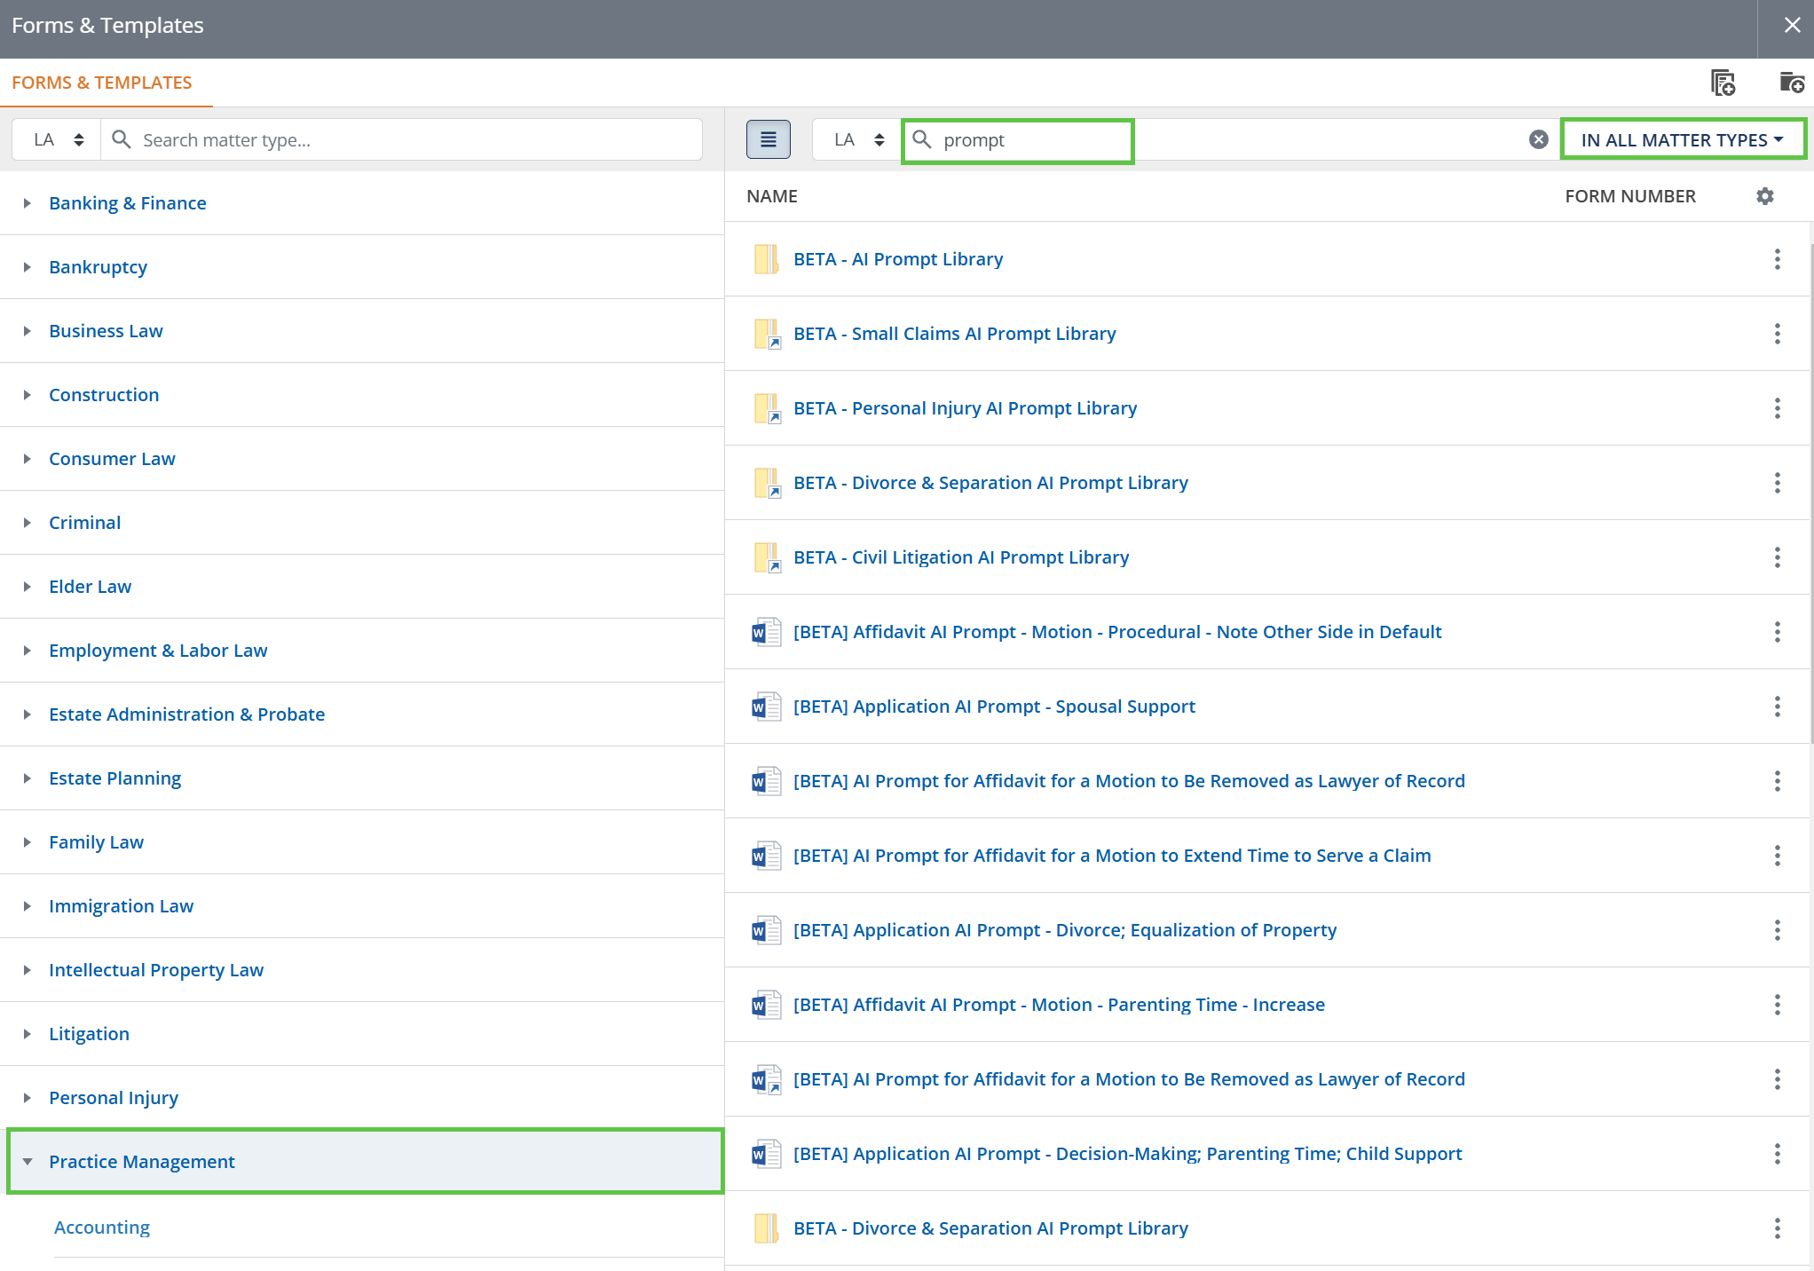
Task: Click the new document template icon
Action: coord(1722,83)
